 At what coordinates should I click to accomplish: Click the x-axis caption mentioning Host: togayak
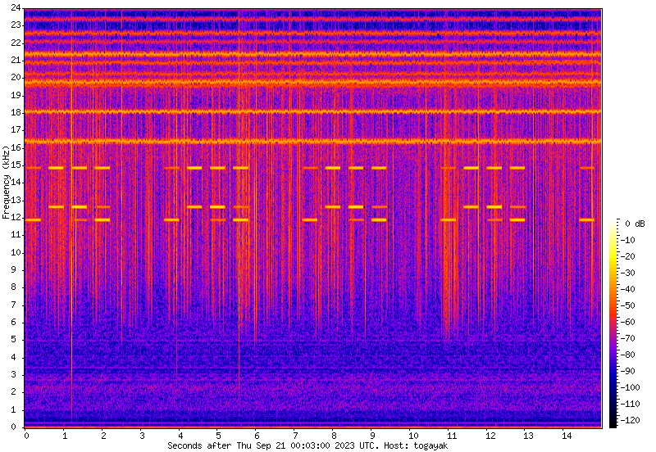point(307,445)
